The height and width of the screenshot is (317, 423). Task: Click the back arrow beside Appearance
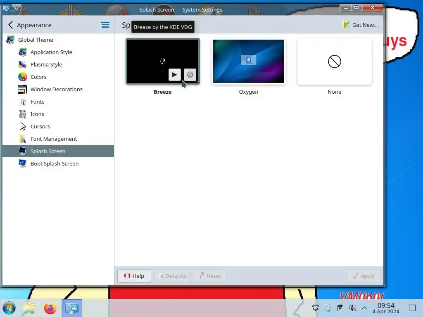(x=10, y=25)
